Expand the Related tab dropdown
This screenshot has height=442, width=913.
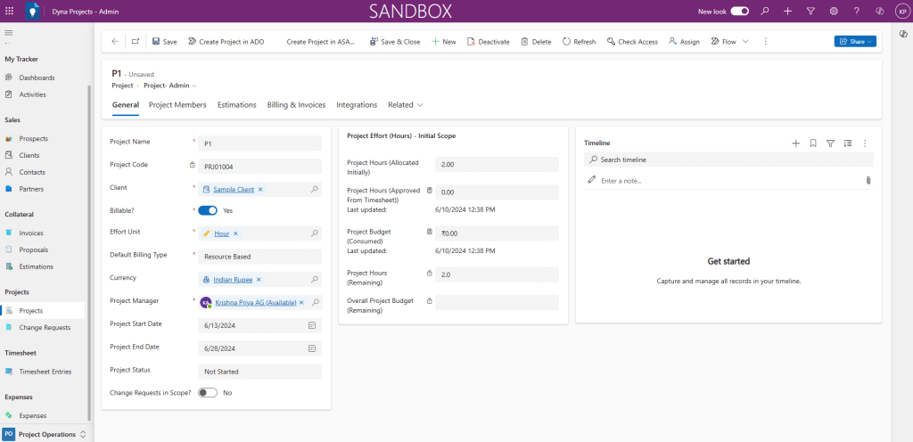[406, 105]
